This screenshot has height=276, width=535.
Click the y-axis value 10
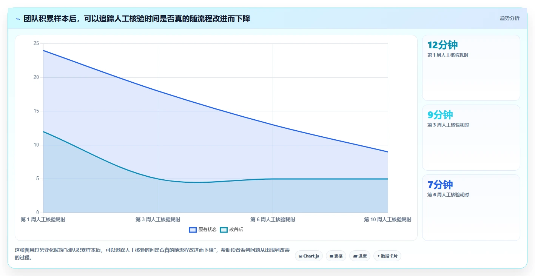pyautogui.click(x=36, y=145)
